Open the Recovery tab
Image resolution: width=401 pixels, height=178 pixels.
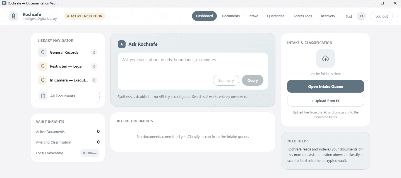click(328, 16)
